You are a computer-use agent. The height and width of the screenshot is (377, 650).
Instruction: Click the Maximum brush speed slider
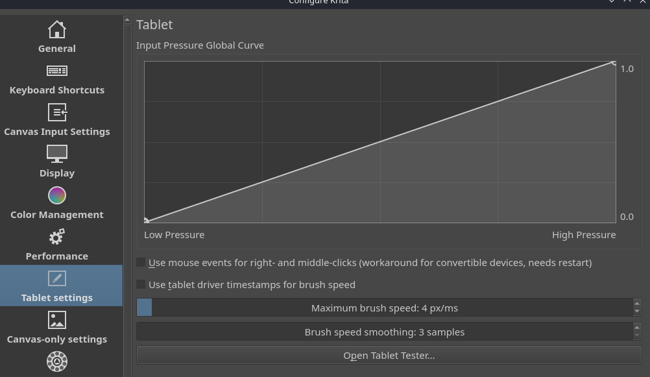(x=385, y=308)
